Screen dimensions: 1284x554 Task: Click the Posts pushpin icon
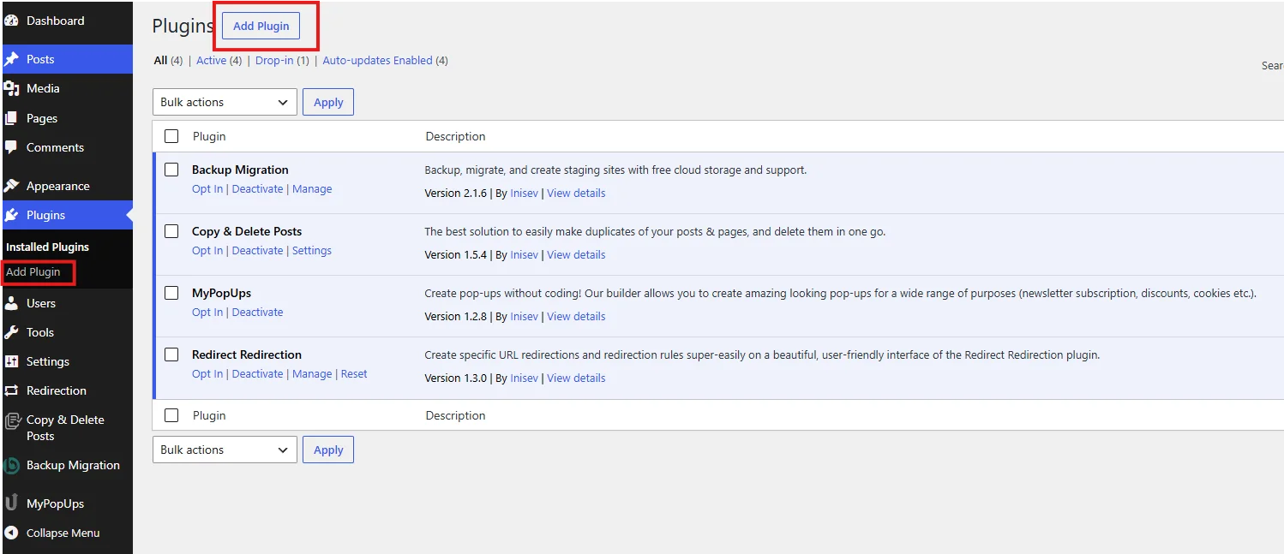click(11, 59)
